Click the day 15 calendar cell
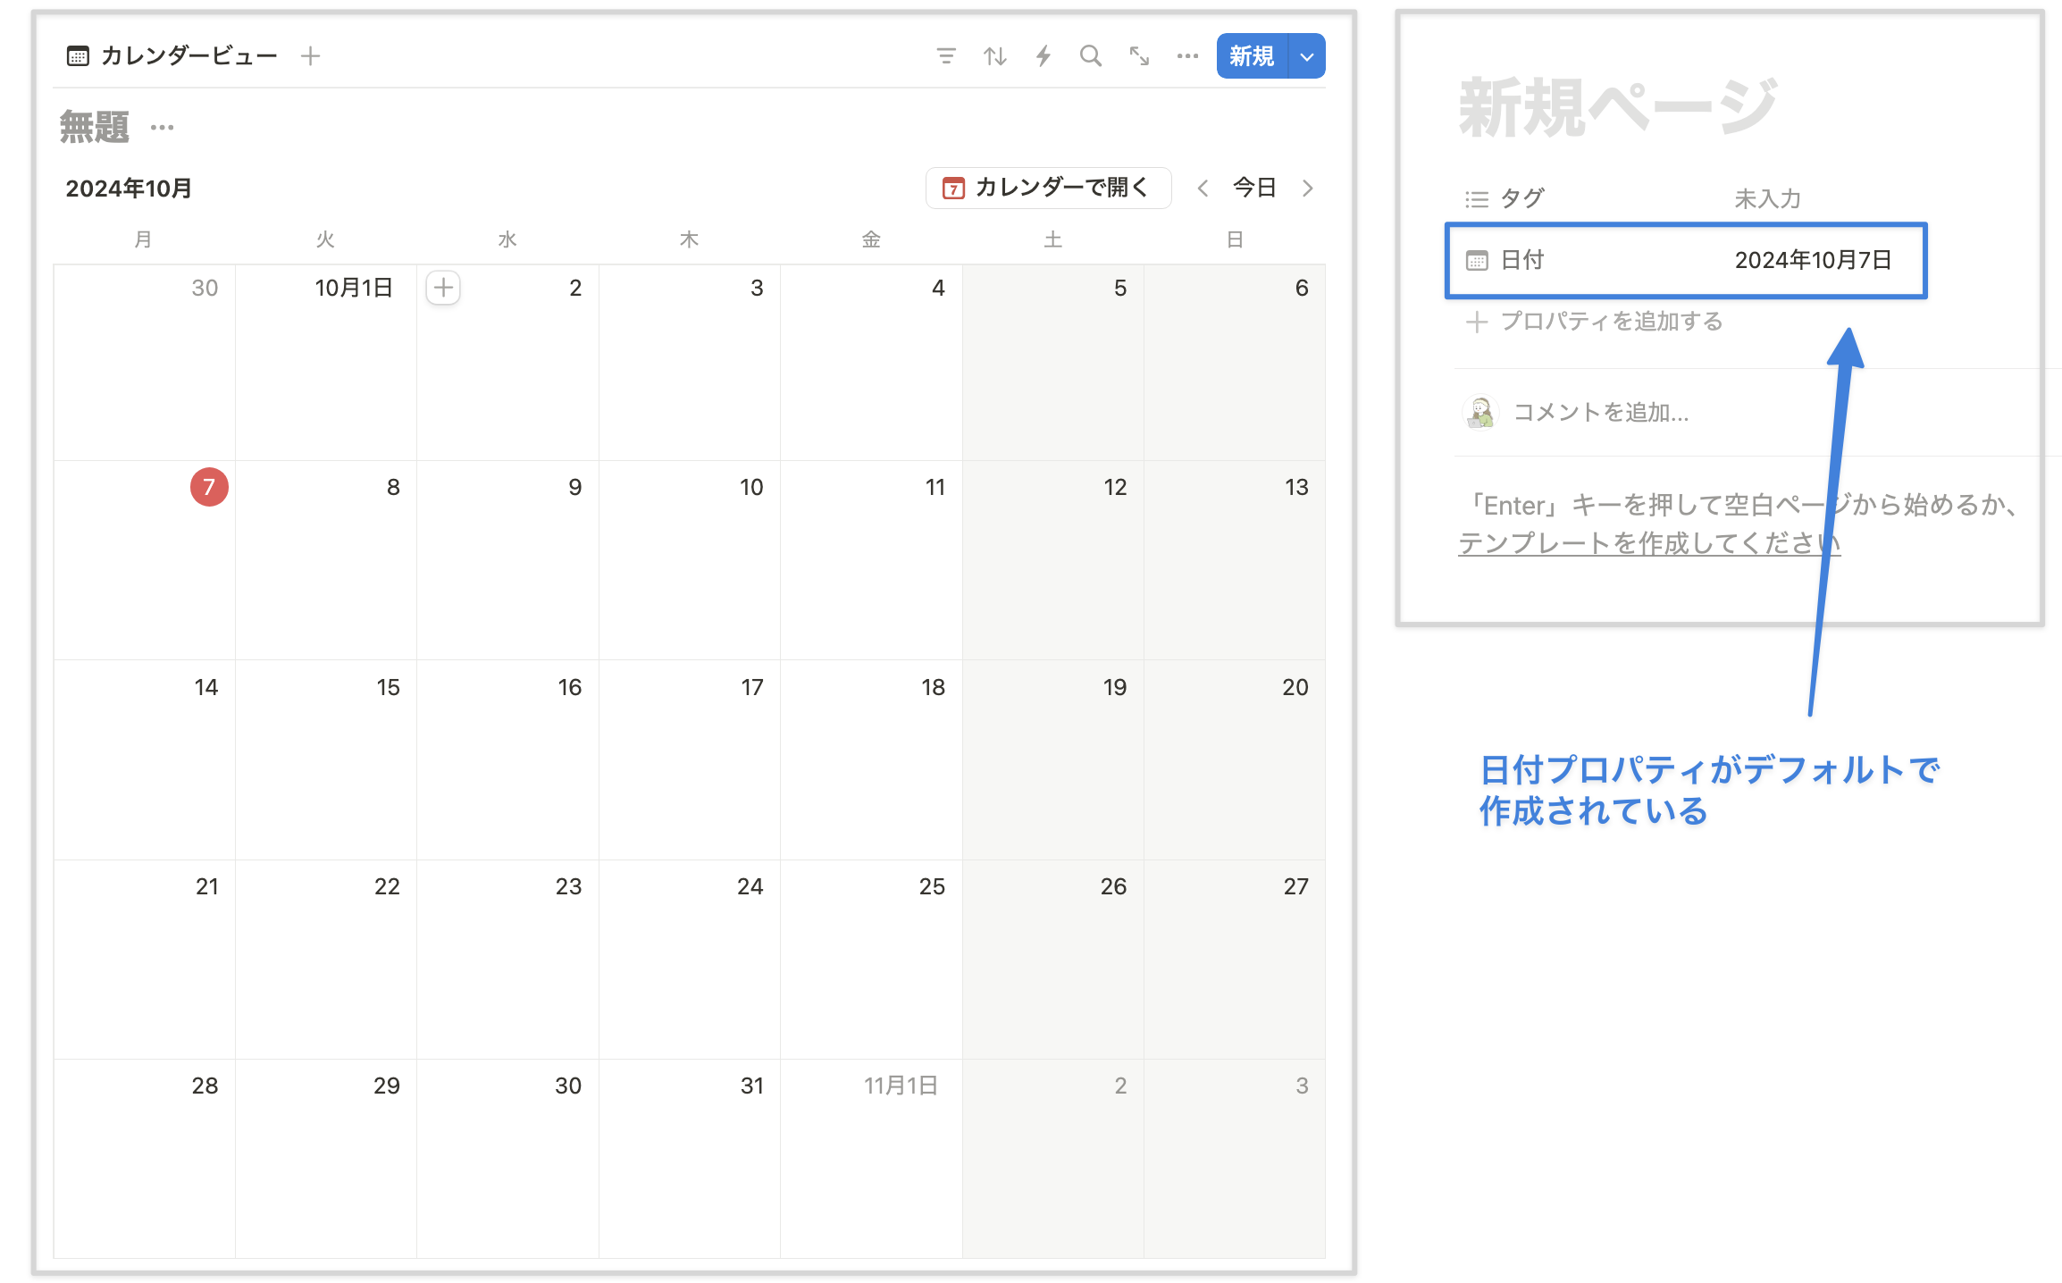Screen dimensions: 2062x1283 (326, 760)
